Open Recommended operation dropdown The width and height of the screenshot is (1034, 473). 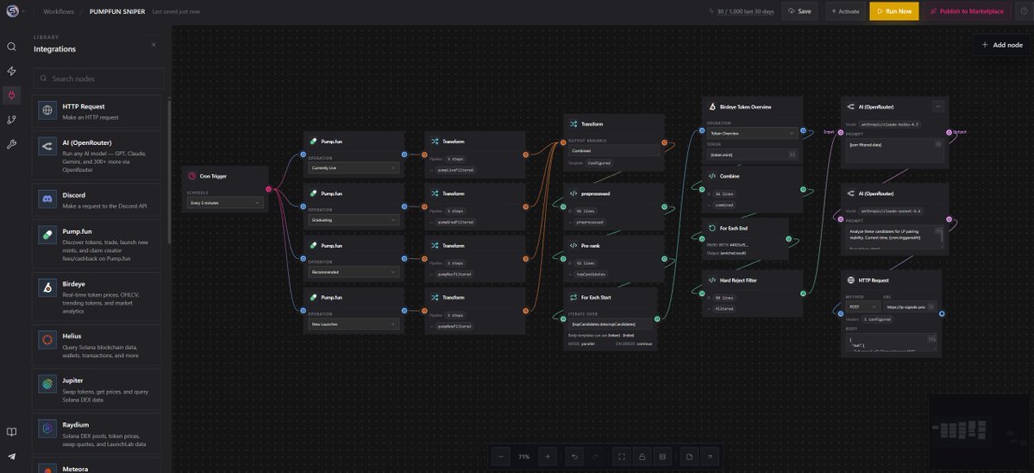click(x=354, y=272)
